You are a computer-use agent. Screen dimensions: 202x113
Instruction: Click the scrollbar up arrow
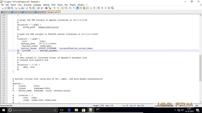[x=200, y=15]
